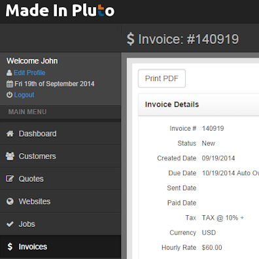The image size is (259, 259).
Task: Open the Customers menu item
Action: pyautogui.click(x=60, y=156)
